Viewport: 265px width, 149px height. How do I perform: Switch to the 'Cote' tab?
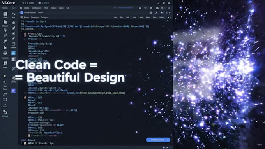click(46, 3)
